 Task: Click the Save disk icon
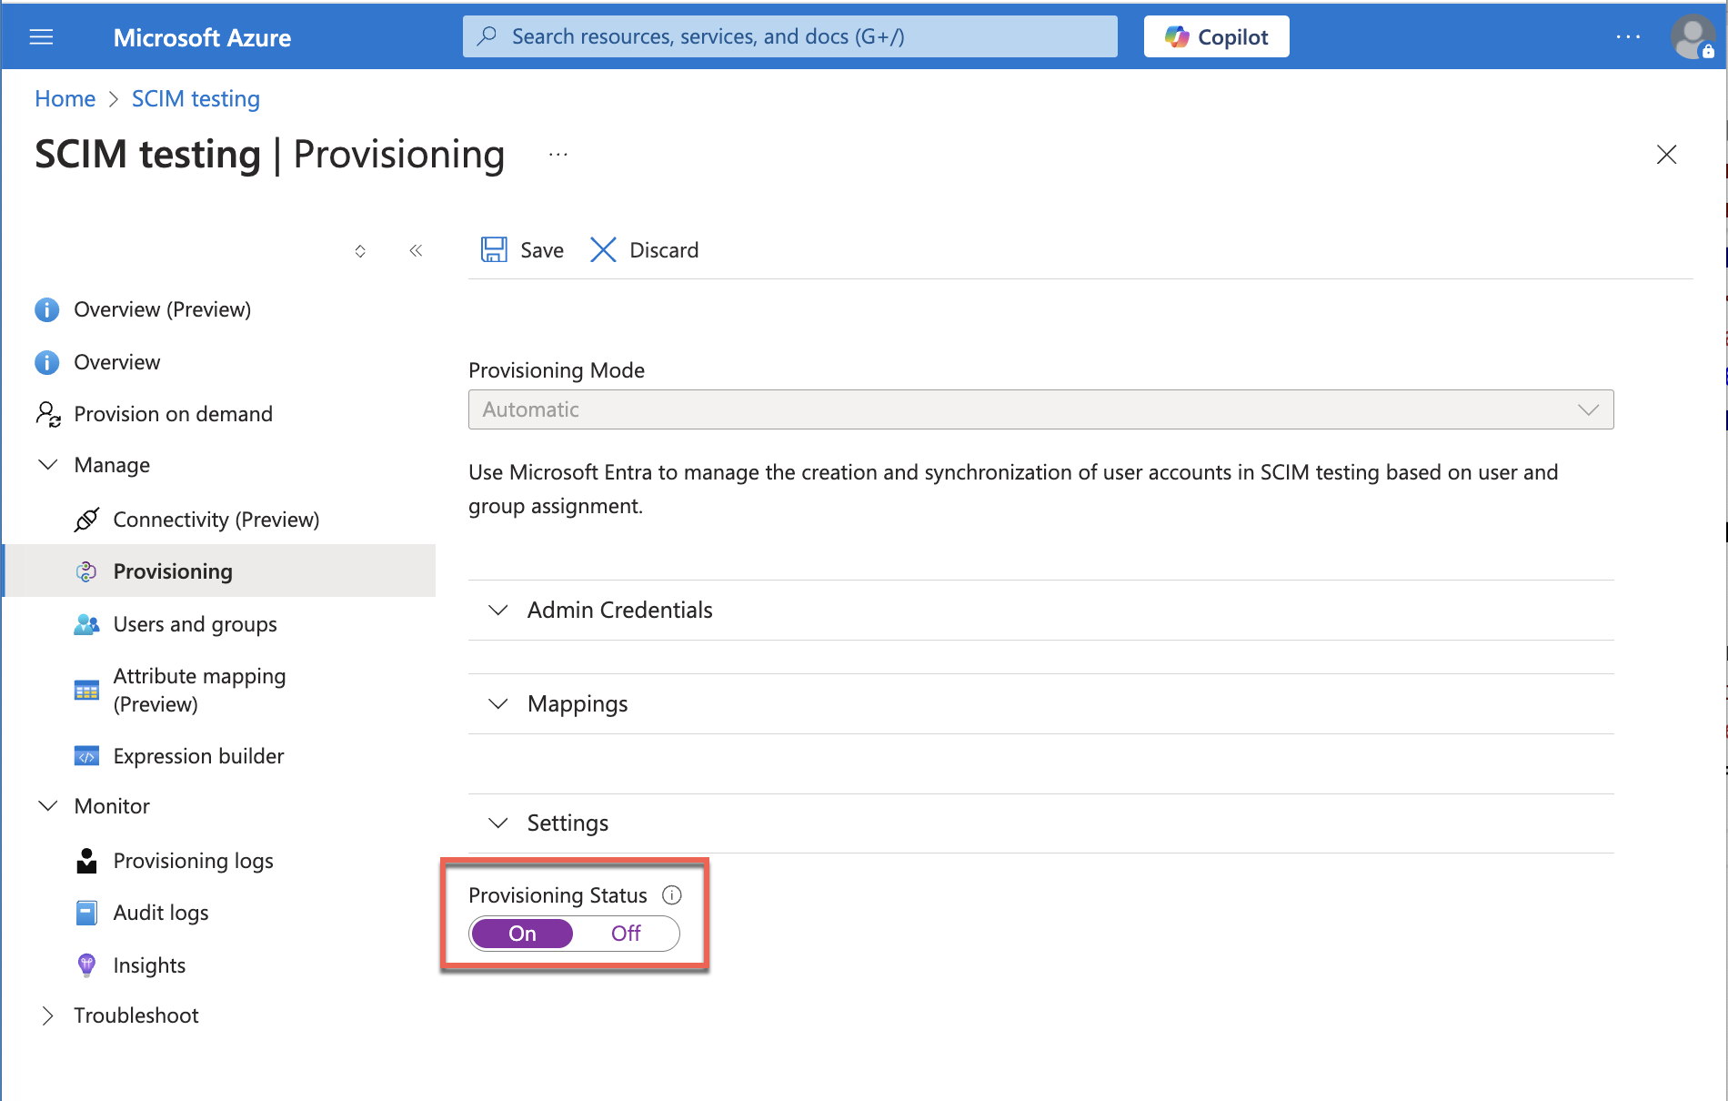494,249
